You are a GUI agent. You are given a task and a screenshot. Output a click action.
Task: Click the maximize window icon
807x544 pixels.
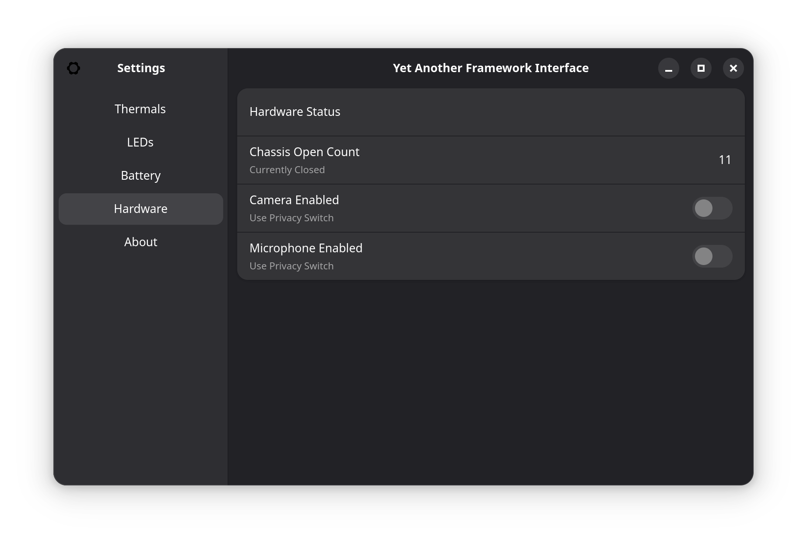pyautogui.click(x=701, y=68)
